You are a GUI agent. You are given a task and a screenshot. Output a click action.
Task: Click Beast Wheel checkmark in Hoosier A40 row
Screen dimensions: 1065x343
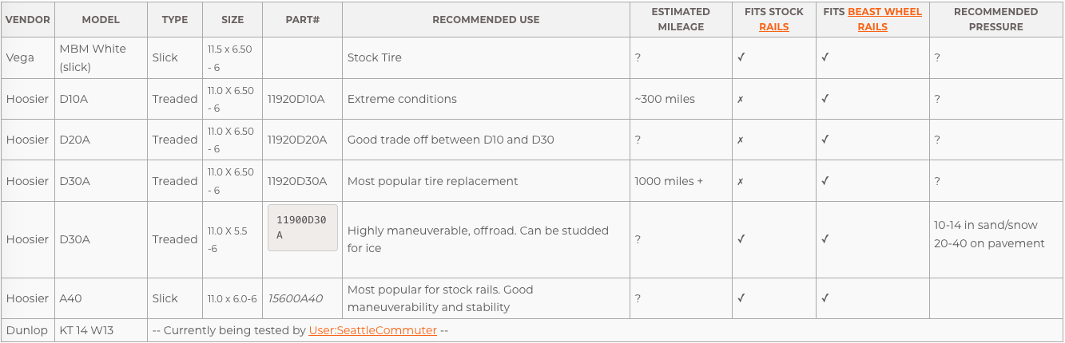click(825, 298)
